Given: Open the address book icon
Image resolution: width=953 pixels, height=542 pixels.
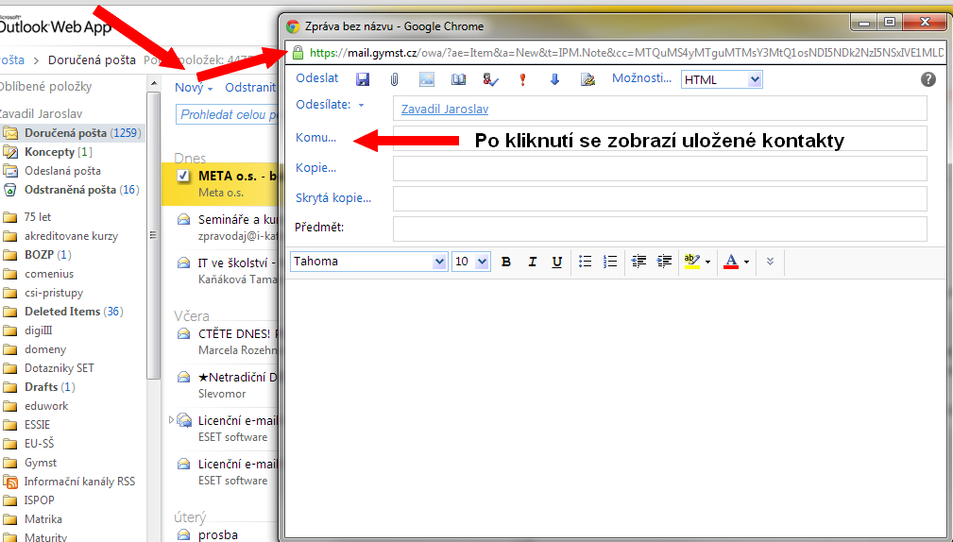Looking at the screenshot, I should 458,79.
